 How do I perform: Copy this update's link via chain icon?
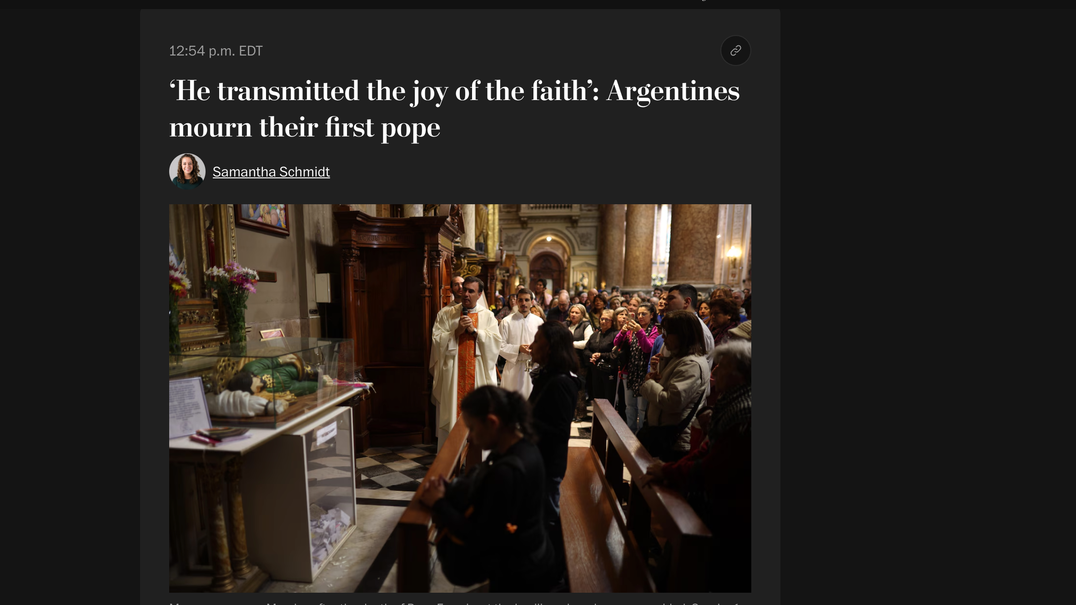pos(735,50)
